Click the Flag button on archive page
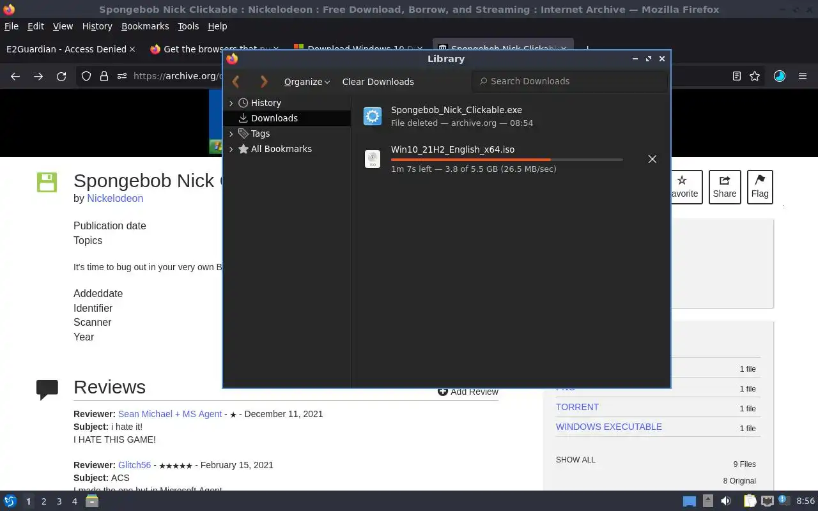This screenshot has height=511, width=818. tap(760, 187)
